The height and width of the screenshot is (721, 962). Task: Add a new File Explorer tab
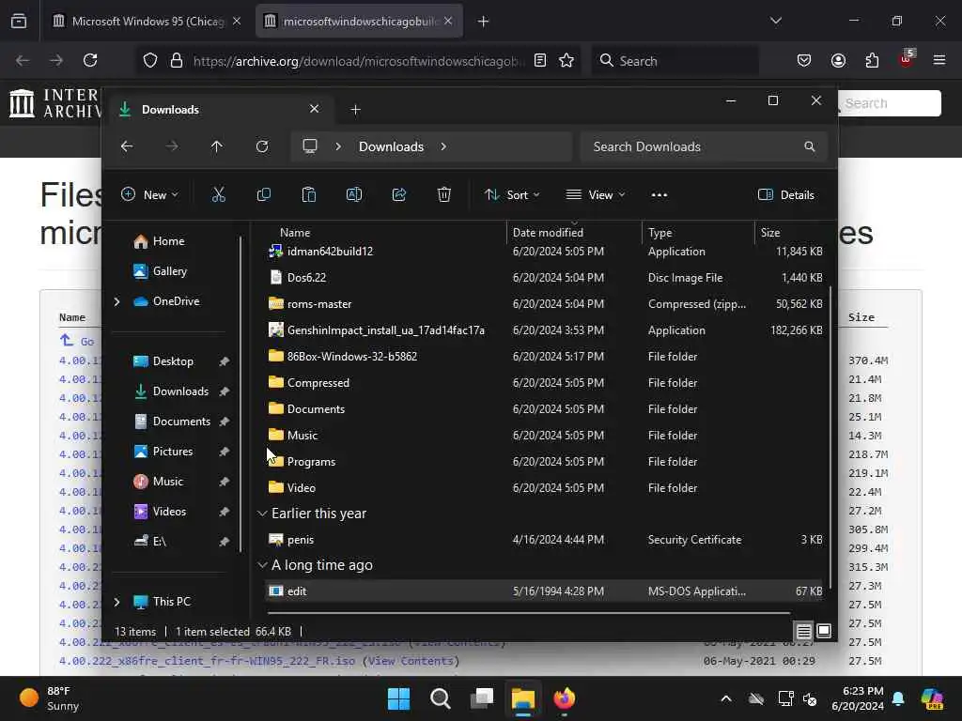point(355,110)
